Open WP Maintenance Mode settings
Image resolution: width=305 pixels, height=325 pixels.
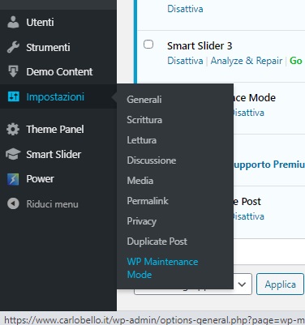(162, 268)
